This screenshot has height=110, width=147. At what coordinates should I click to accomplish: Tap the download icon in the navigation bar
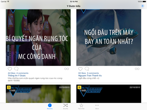[142, 6]
